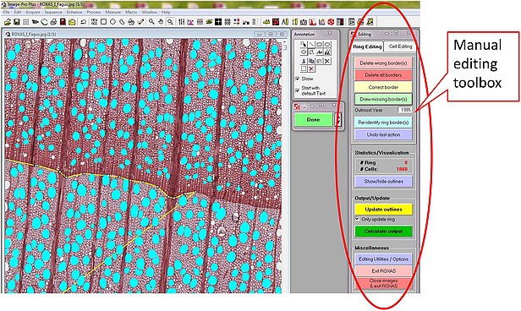Open the Macro menu
This screenshot has height=311, width=521.
(131, 12)
